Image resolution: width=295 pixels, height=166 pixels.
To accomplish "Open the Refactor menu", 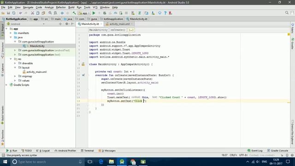I will pyautogui.click(x=61, y=7).
